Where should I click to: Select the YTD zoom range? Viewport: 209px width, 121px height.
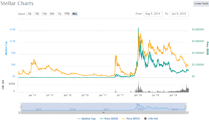tap(67, 14)
